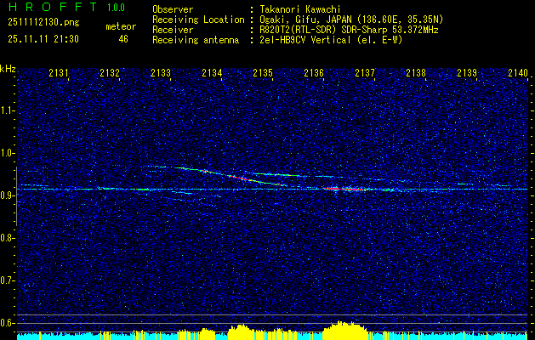Click the vertical gray frequency range bar

[16, 196]
